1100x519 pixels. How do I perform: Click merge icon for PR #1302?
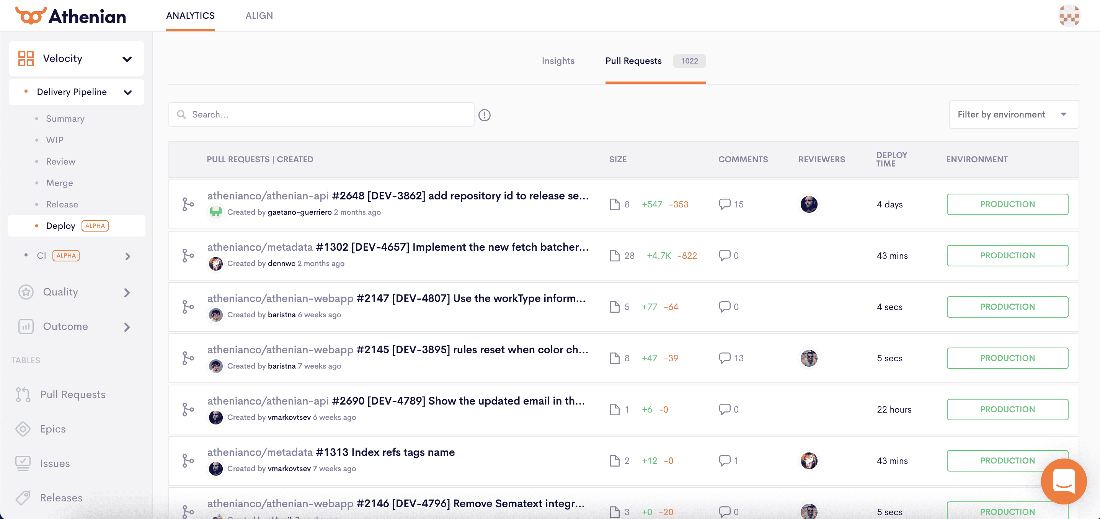(x=188, y=255)
